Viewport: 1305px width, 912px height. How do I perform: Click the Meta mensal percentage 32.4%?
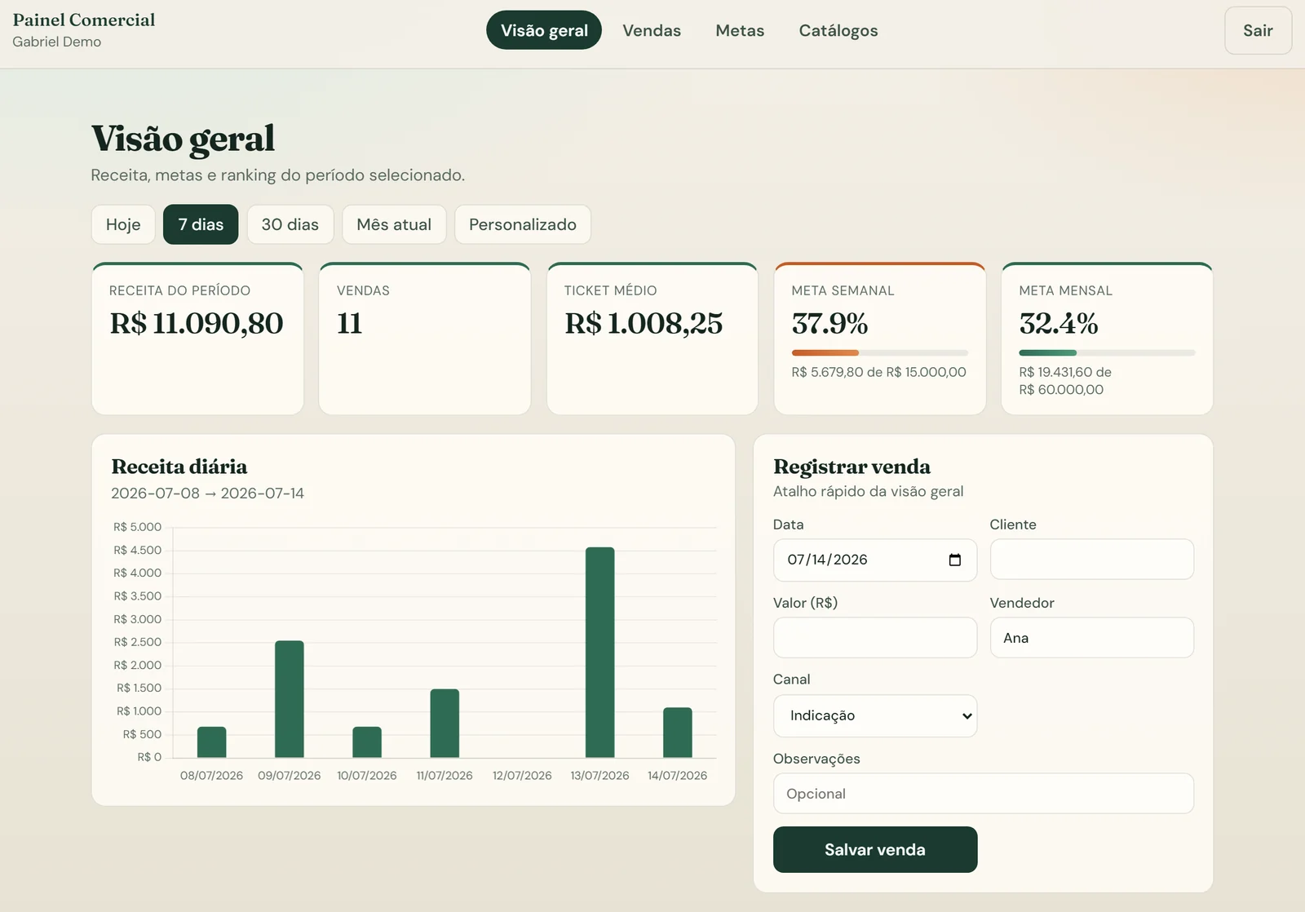pos(1058,323)
